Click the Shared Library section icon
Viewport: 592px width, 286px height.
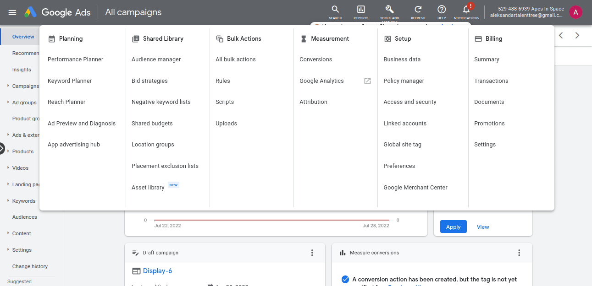(x=135, y=39)
